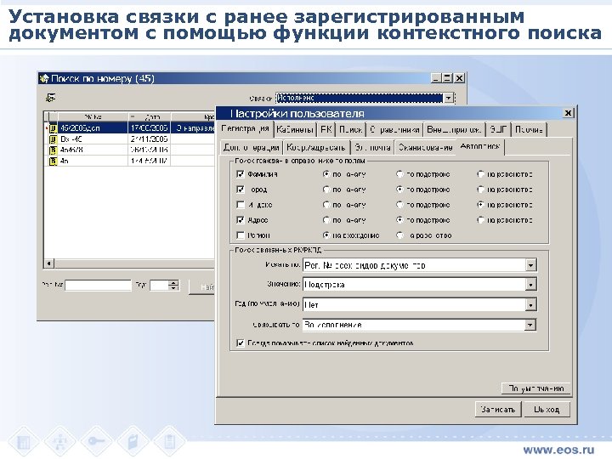Click the По умолчанию button
The width and height of the screenshot is (612, 459).
tap(535, 388)
